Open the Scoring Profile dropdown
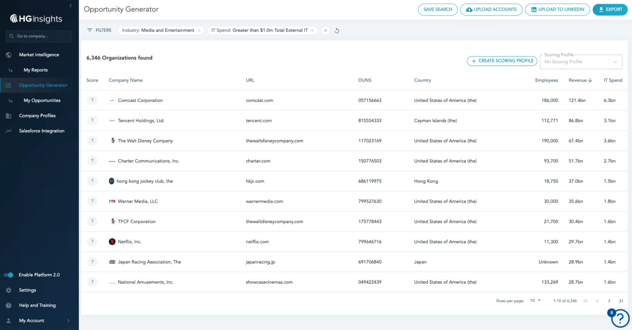The width and height of the screenshot is (632, 330). [x=615, y=61]
